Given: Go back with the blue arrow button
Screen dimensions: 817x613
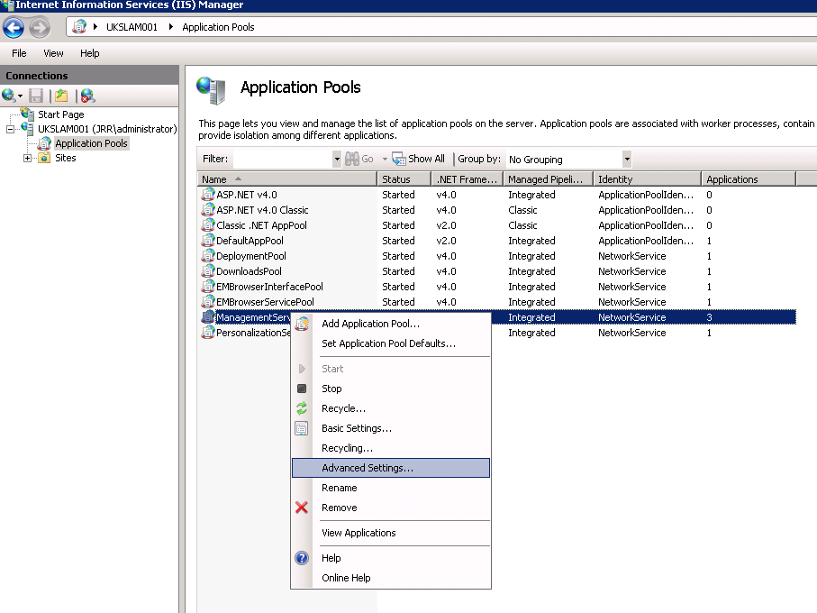Looking at the screenshot, I should click(x=14, y=28).
